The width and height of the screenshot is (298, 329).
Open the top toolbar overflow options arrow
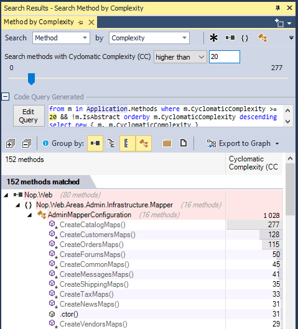coord(291,38)
